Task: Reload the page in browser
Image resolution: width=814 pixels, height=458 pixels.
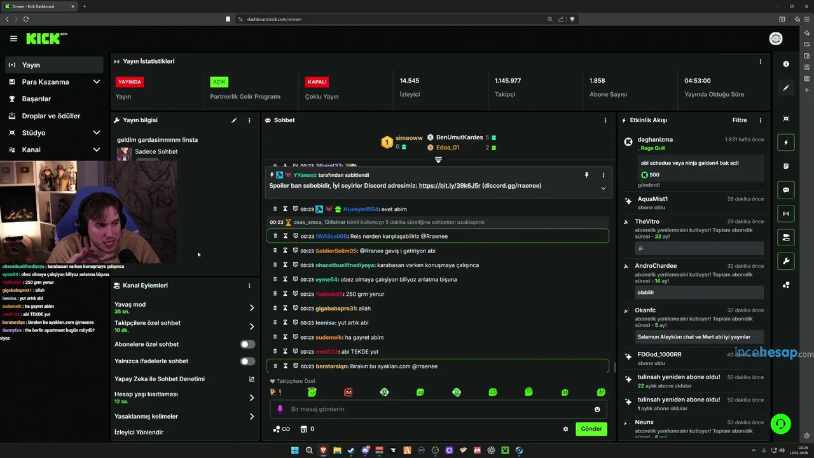Action: click(x=26, y=19)
